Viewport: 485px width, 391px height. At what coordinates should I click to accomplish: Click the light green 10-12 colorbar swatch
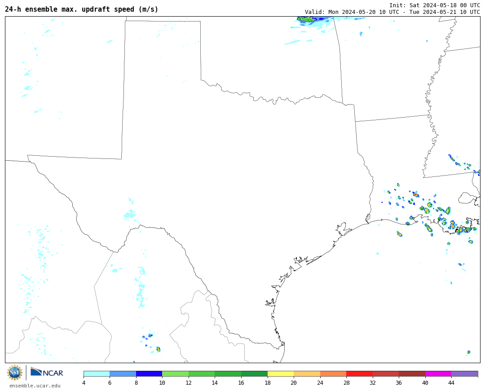(176, 373)
